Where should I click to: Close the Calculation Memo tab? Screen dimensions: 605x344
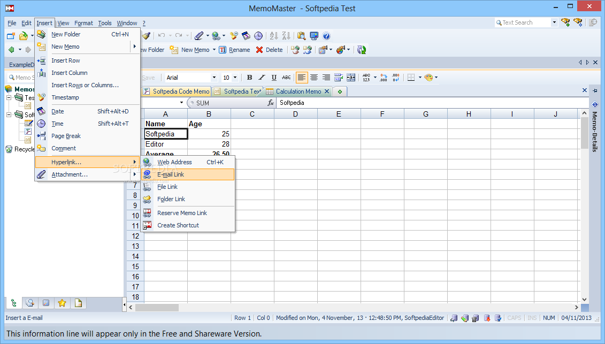click(x=327, y=91)
